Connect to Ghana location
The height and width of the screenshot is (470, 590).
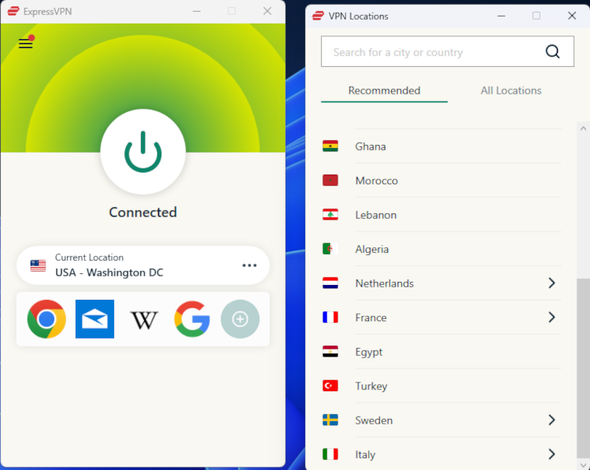coord(441,146)
